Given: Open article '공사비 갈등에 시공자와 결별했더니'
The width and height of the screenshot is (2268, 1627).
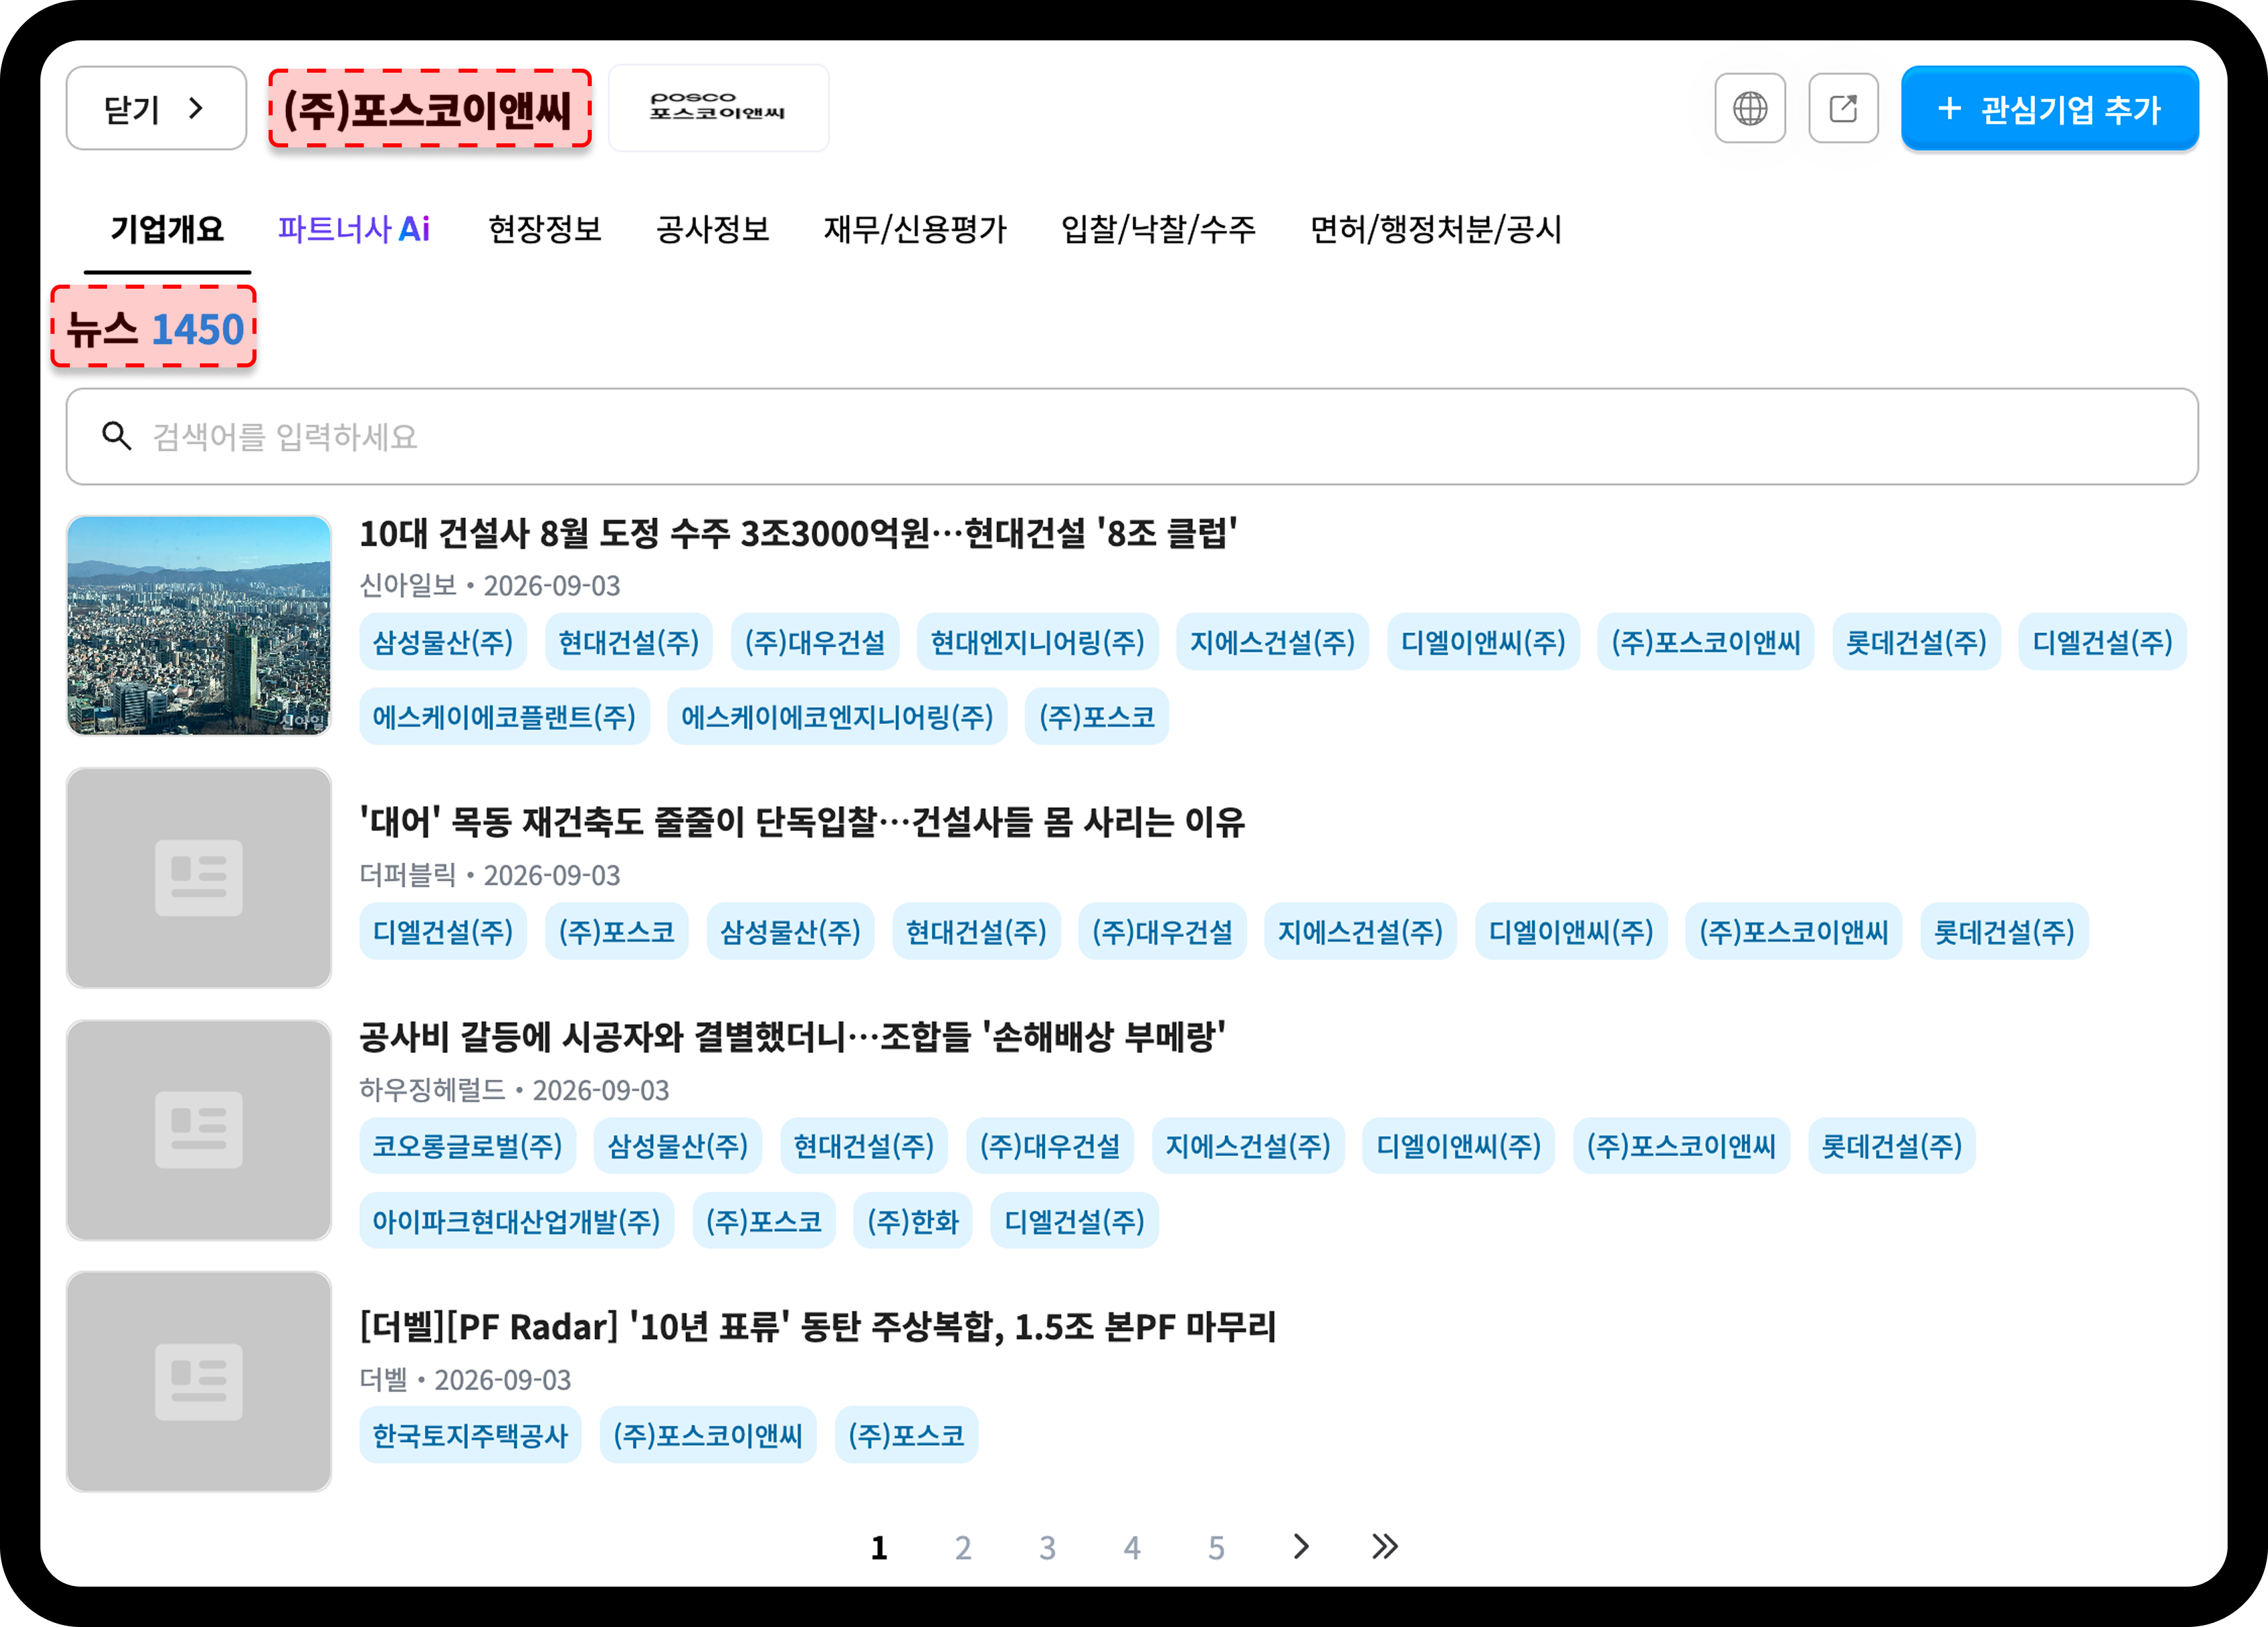Looking at the screenshot, I should [x=792, y=1036].
